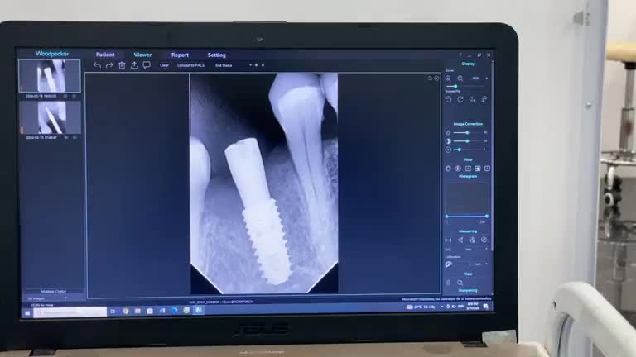636x357 pixels.
Task: Click the small x icon beside End Status
Action: pyautogui.click(x=263, y=65)
